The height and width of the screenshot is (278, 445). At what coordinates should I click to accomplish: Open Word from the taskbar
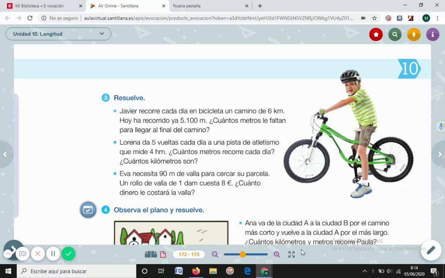coord(179,271)
